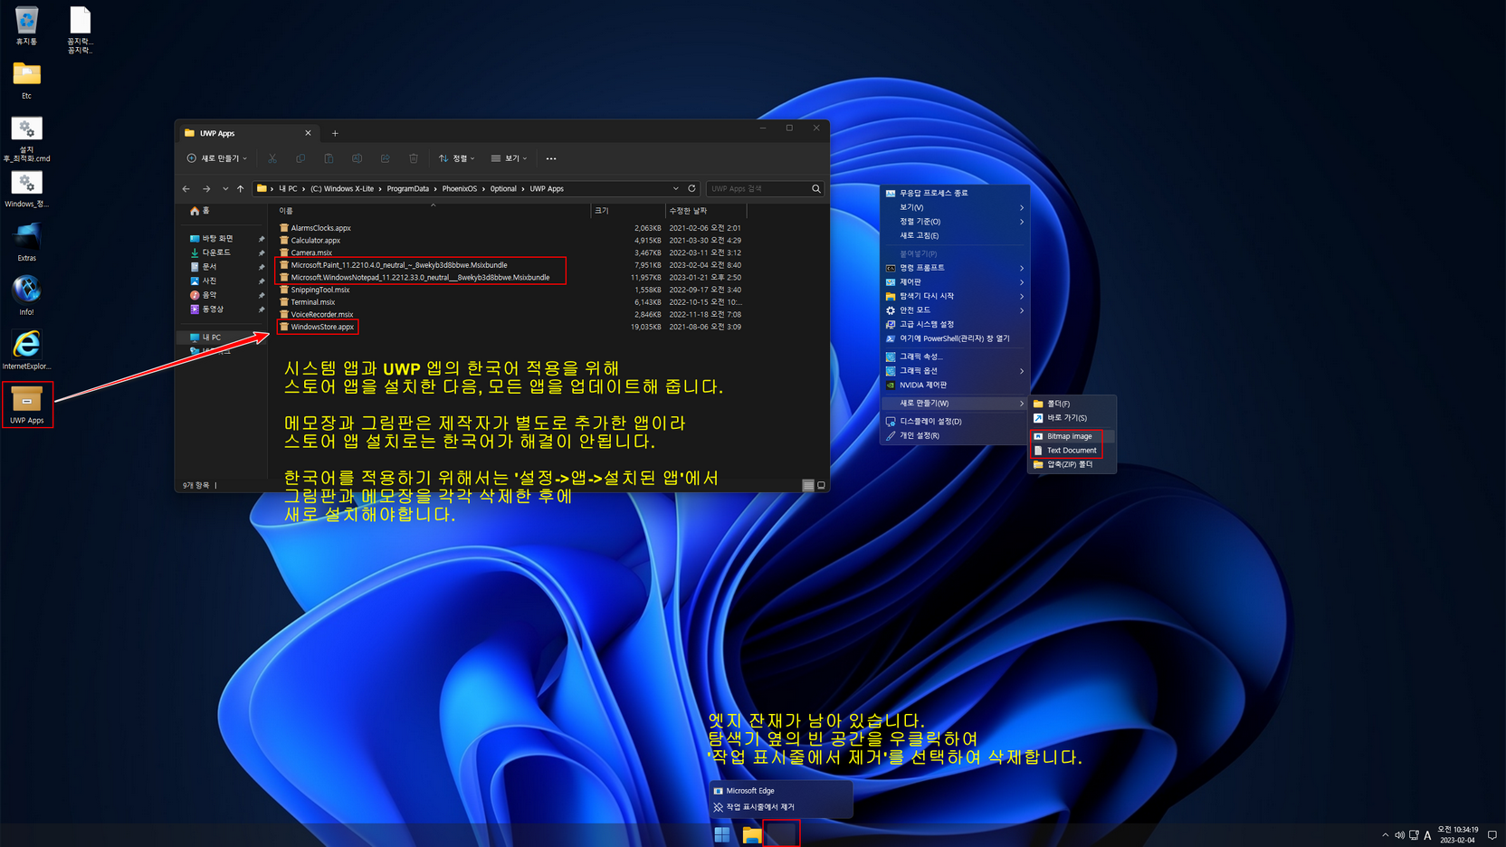Select the WindowsStore.appx file
The image size is (1506, 847).
click(322, 327)
